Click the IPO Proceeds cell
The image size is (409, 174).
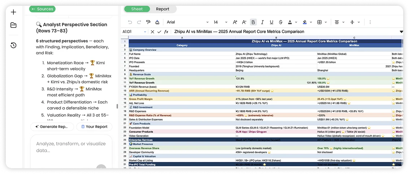[x=182, y=62]
